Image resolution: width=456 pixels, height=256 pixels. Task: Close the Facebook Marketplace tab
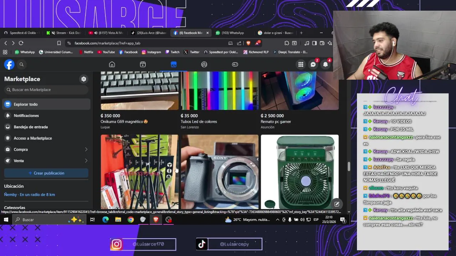click(207, 33)
